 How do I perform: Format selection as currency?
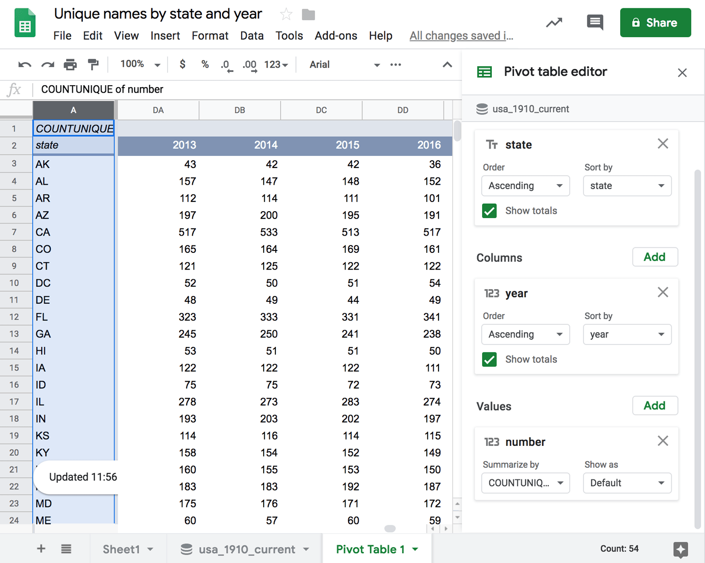[x=182, y=64]
